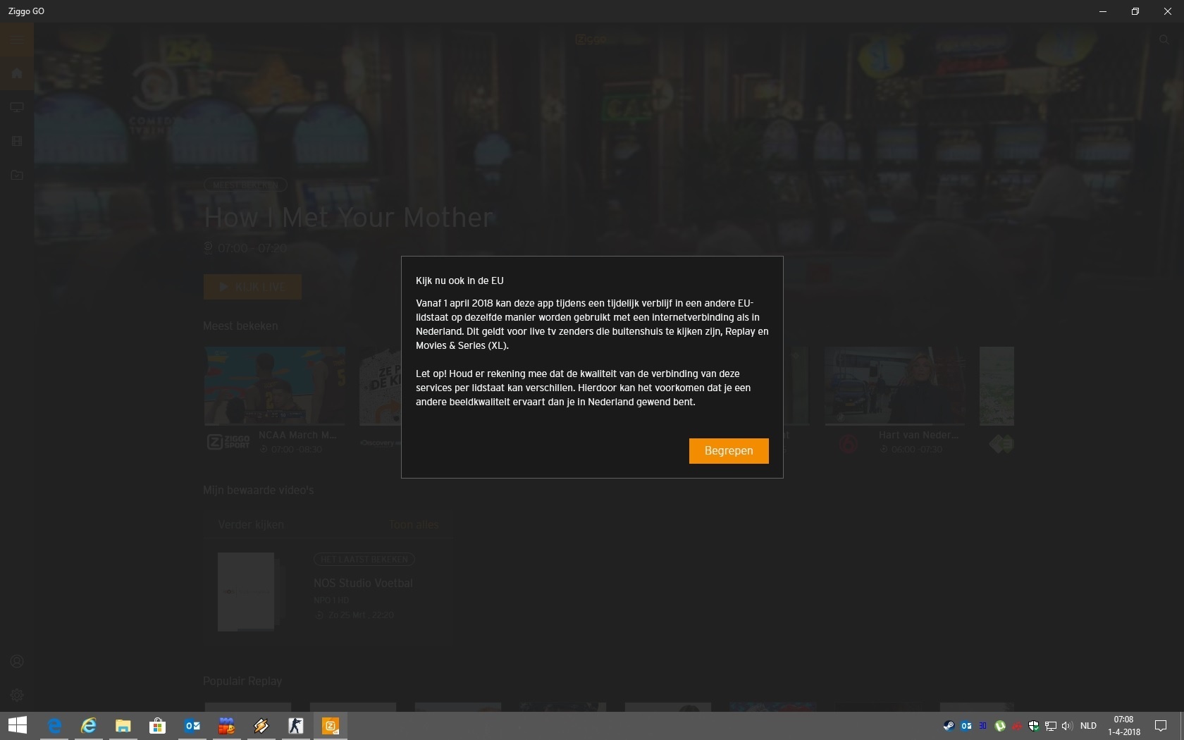Close the Ziggo GO window
Image resolution: width=1184 pixels, height=740 pixels.
(x=1168, y=11)
